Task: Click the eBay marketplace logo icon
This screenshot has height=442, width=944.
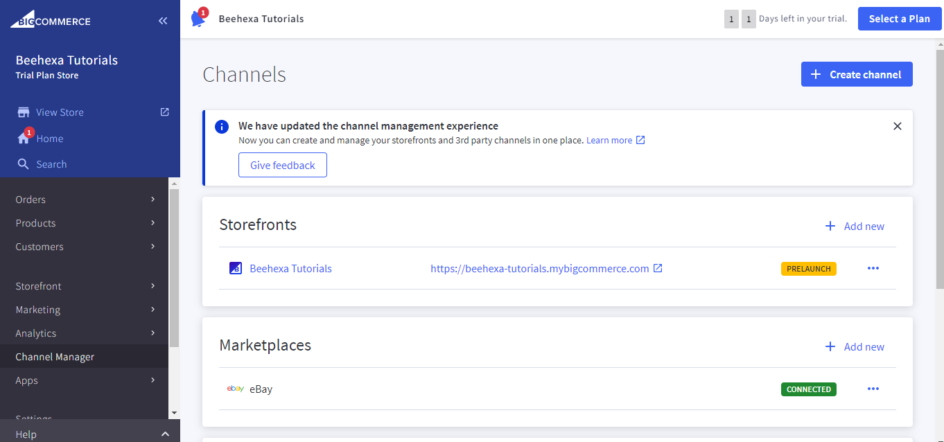Action: (x=235, y=389)
